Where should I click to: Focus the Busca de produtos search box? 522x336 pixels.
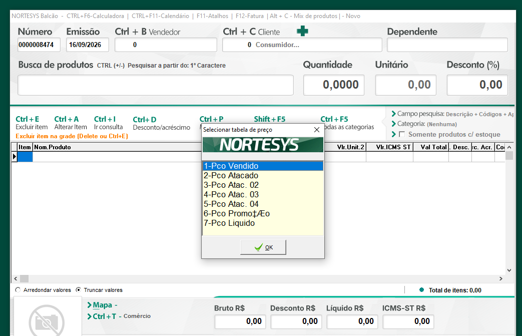point(156,85)
